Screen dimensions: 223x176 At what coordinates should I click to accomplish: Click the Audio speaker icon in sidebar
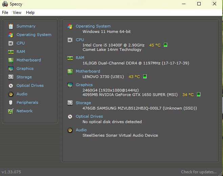coord(11,94)
